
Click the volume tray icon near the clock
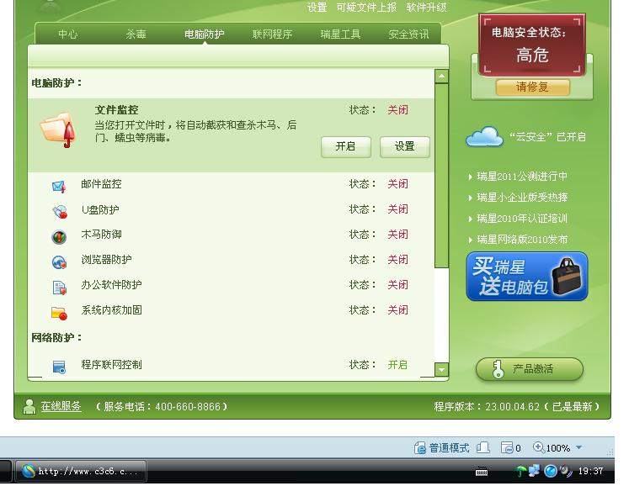(x=566, y=471)
